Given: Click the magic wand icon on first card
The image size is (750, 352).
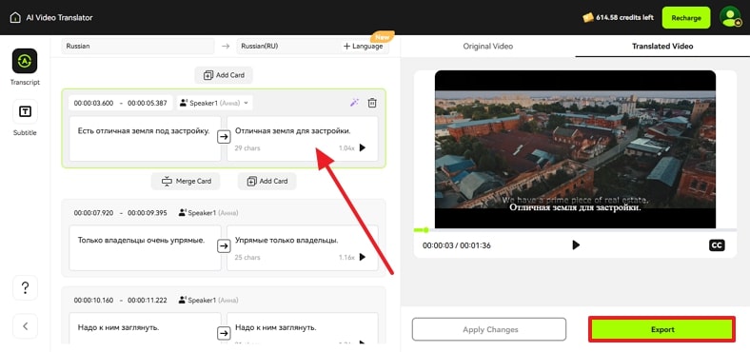Looking at the screenshot, I should pos(354,103).
